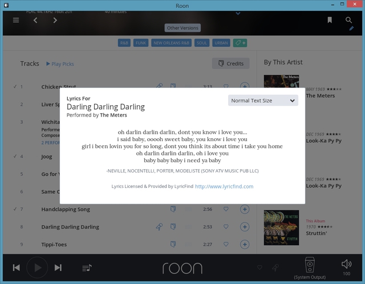The height and width of the screenshot is (284, 365).
Task: Select the R&B genre tag
Action: click(124, 43)
